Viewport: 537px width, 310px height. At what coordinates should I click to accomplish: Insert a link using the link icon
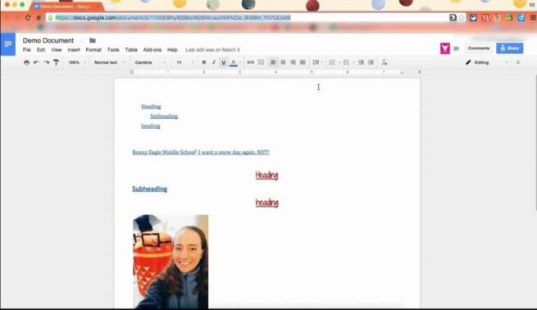(250, 62)
